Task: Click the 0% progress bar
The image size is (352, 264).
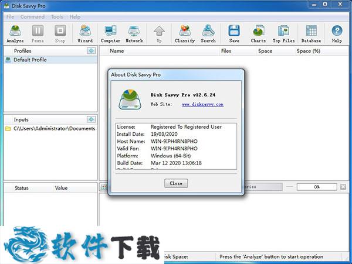Action: [317, 187]
